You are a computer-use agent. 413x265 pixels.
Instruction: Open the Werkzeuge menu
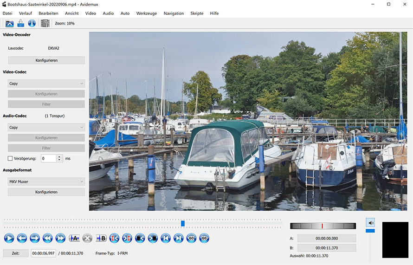click(x=146, y=13)
